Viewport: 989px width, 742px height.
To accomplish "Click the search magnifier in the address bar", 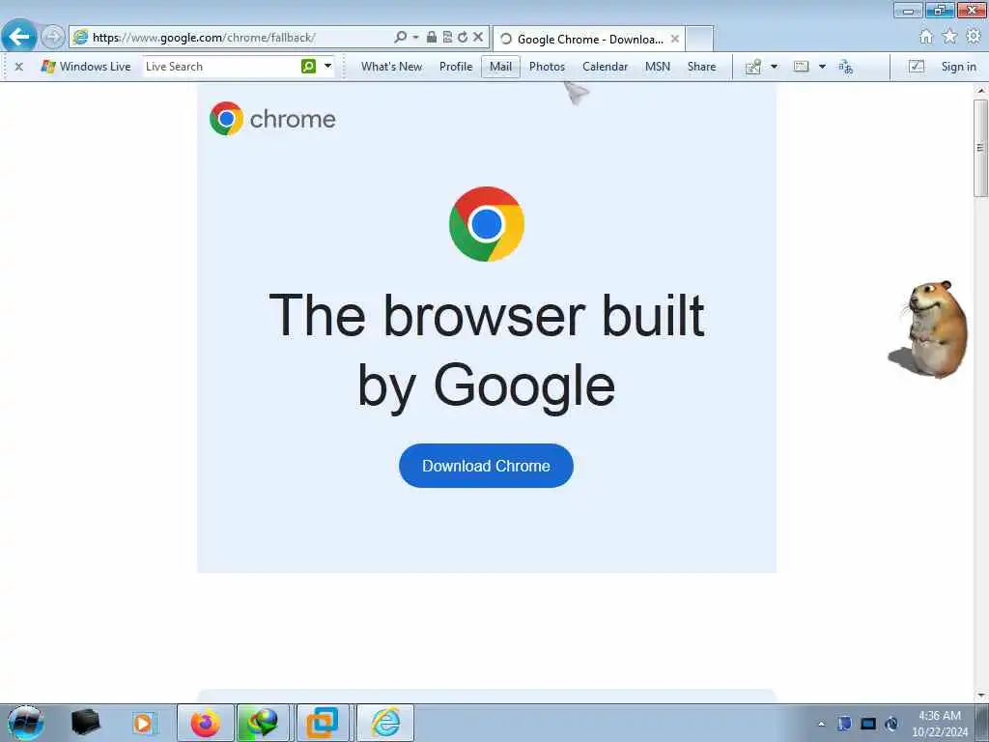I will [x=400, y=38].
